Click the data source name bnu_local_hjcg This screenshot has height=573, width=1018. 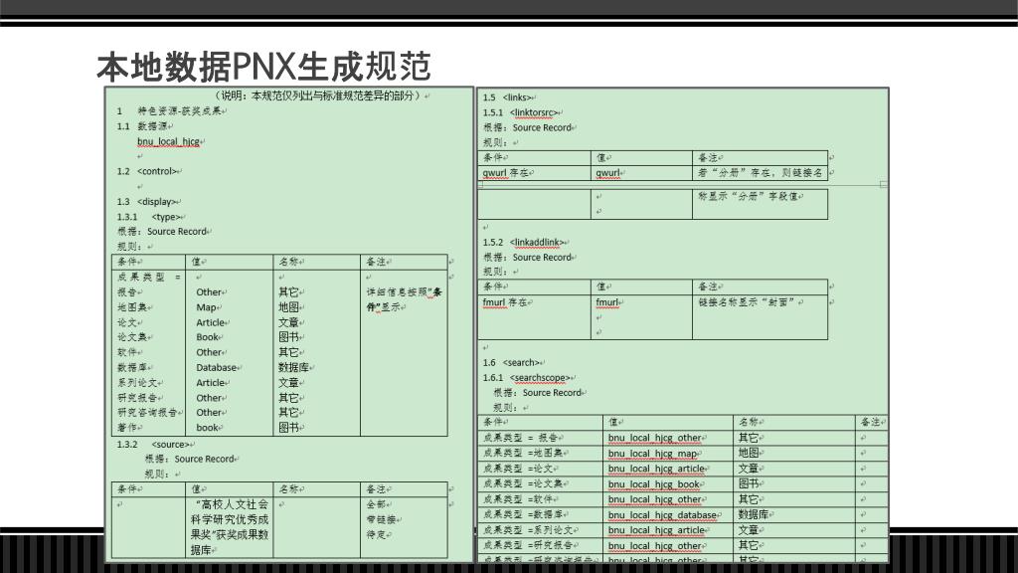point(168,141)
